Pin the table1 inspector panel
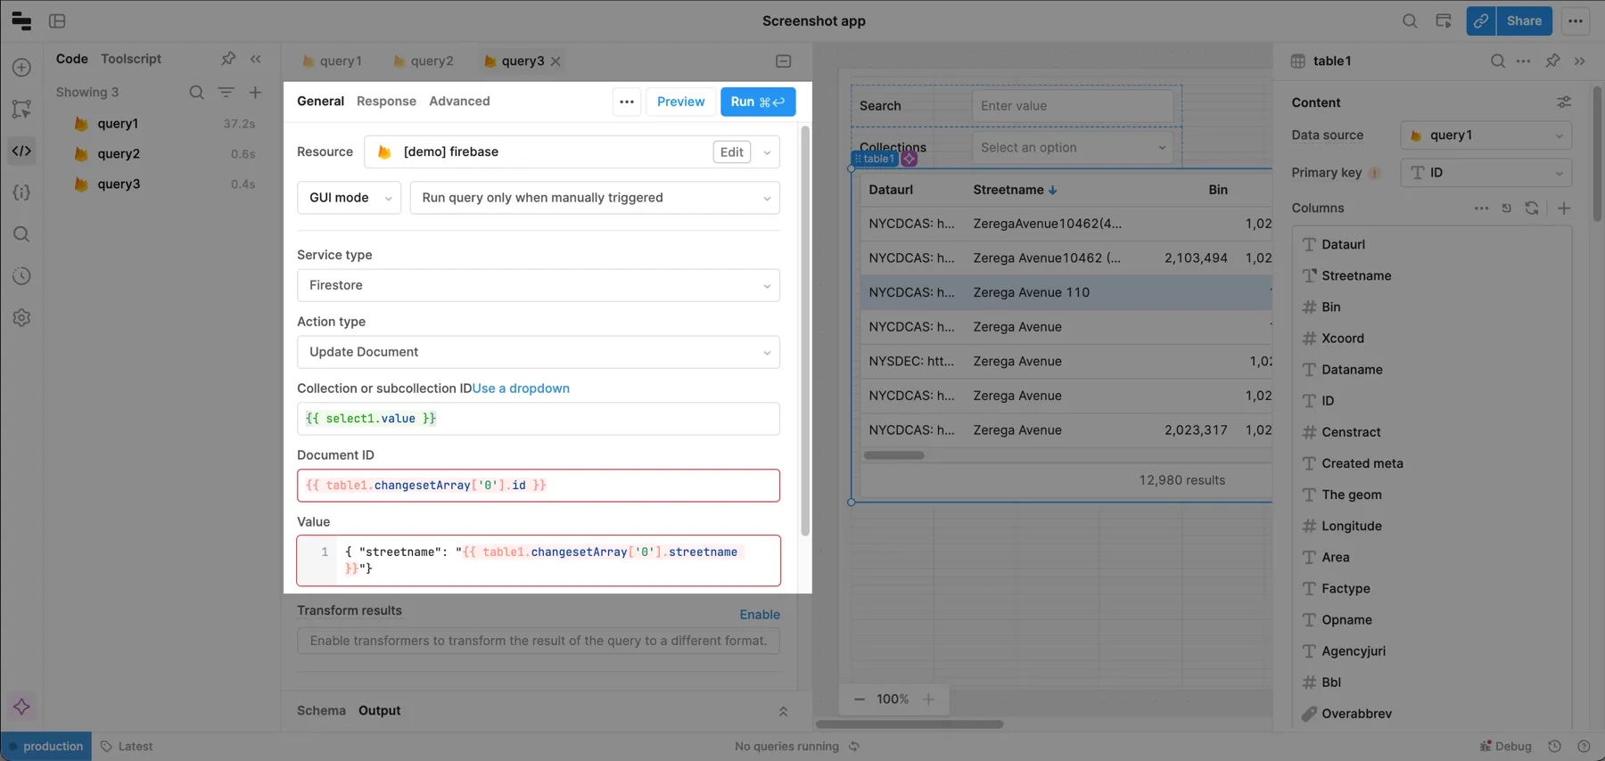1605x761 pixels. tap(1552, 61)
